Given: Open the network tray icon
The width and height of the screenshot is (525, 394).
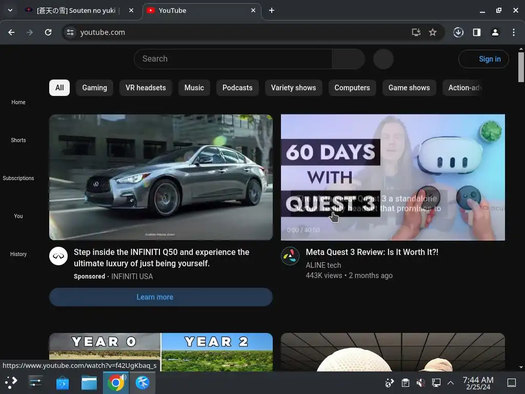Looking at the screenshot, I should click(436, 383).
